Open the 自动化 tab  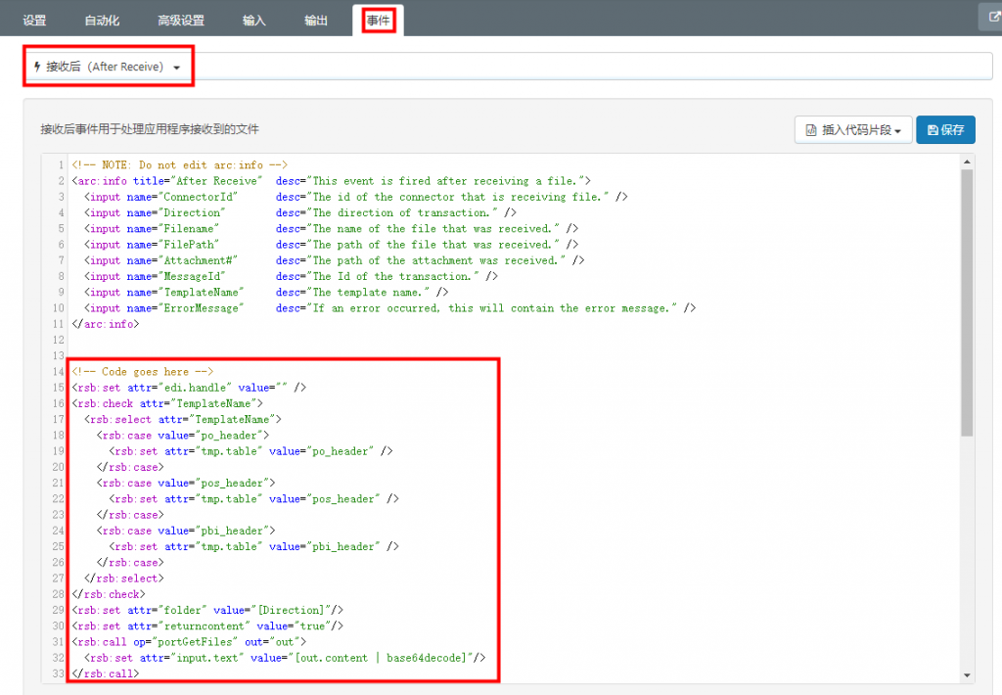pyautogui.click(x=101, y=21)
